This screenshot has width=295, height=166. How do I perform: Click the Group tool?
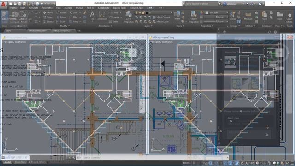tap(232, 16)
